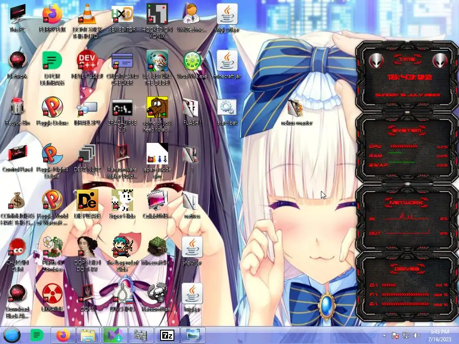Open File Explorer from the taskbar
The image size is (459, 344).
point(89,335)
